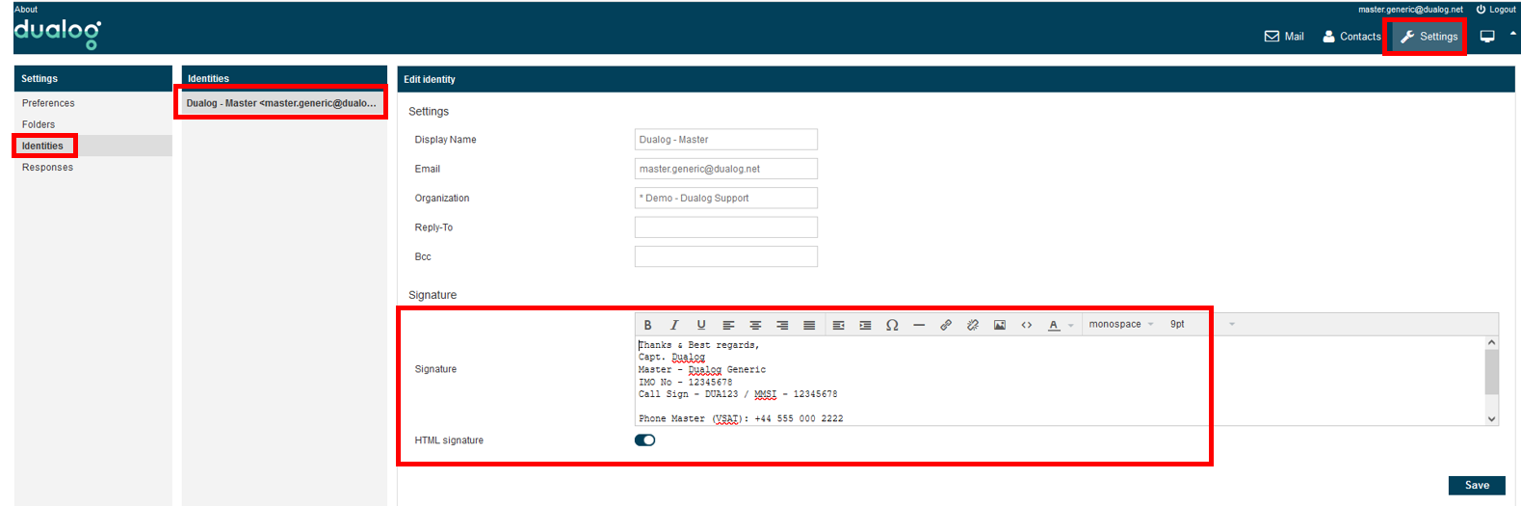
Task: Click master.generic@dualog.net account text at top
Action: click(x=1410, y=10)
